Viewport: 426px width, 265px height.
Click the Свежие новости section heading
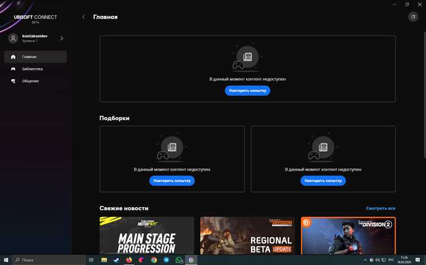124,208
